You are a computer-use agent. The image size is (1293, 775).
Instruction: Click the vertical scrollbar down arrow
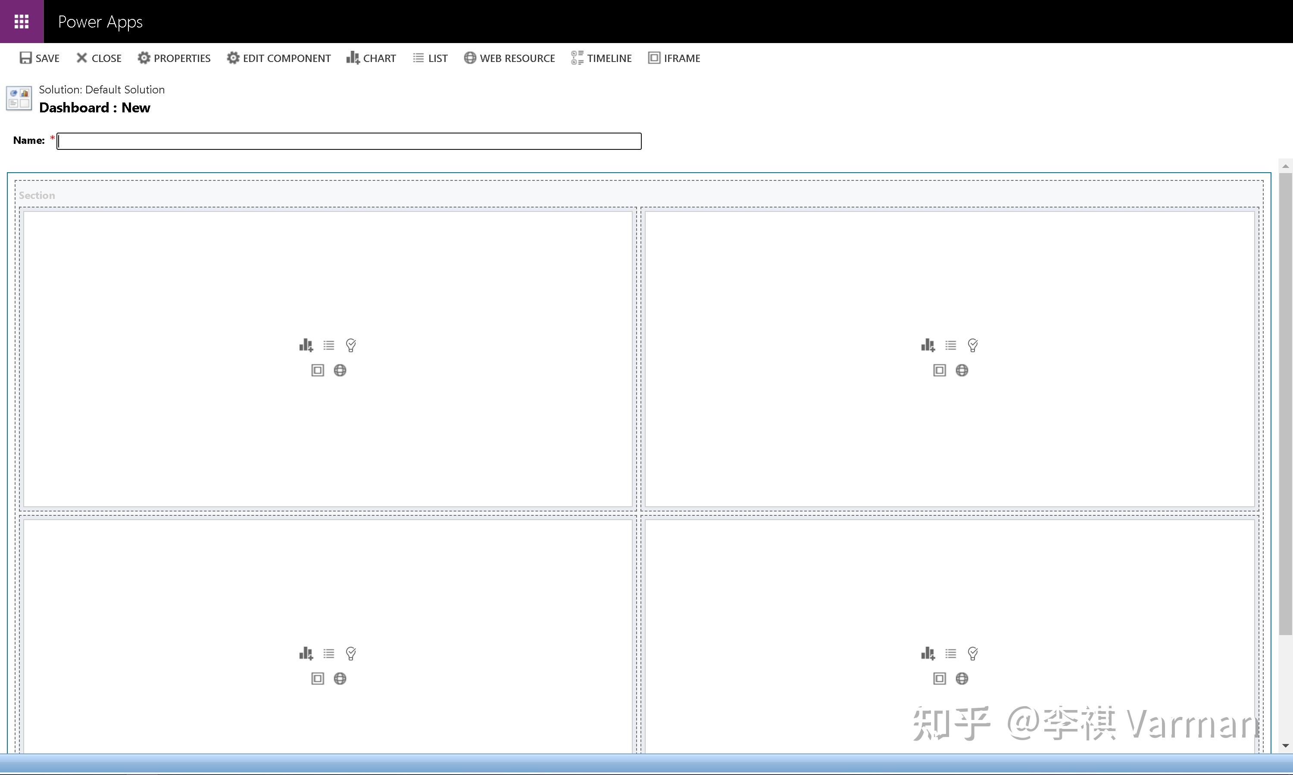1285,746
